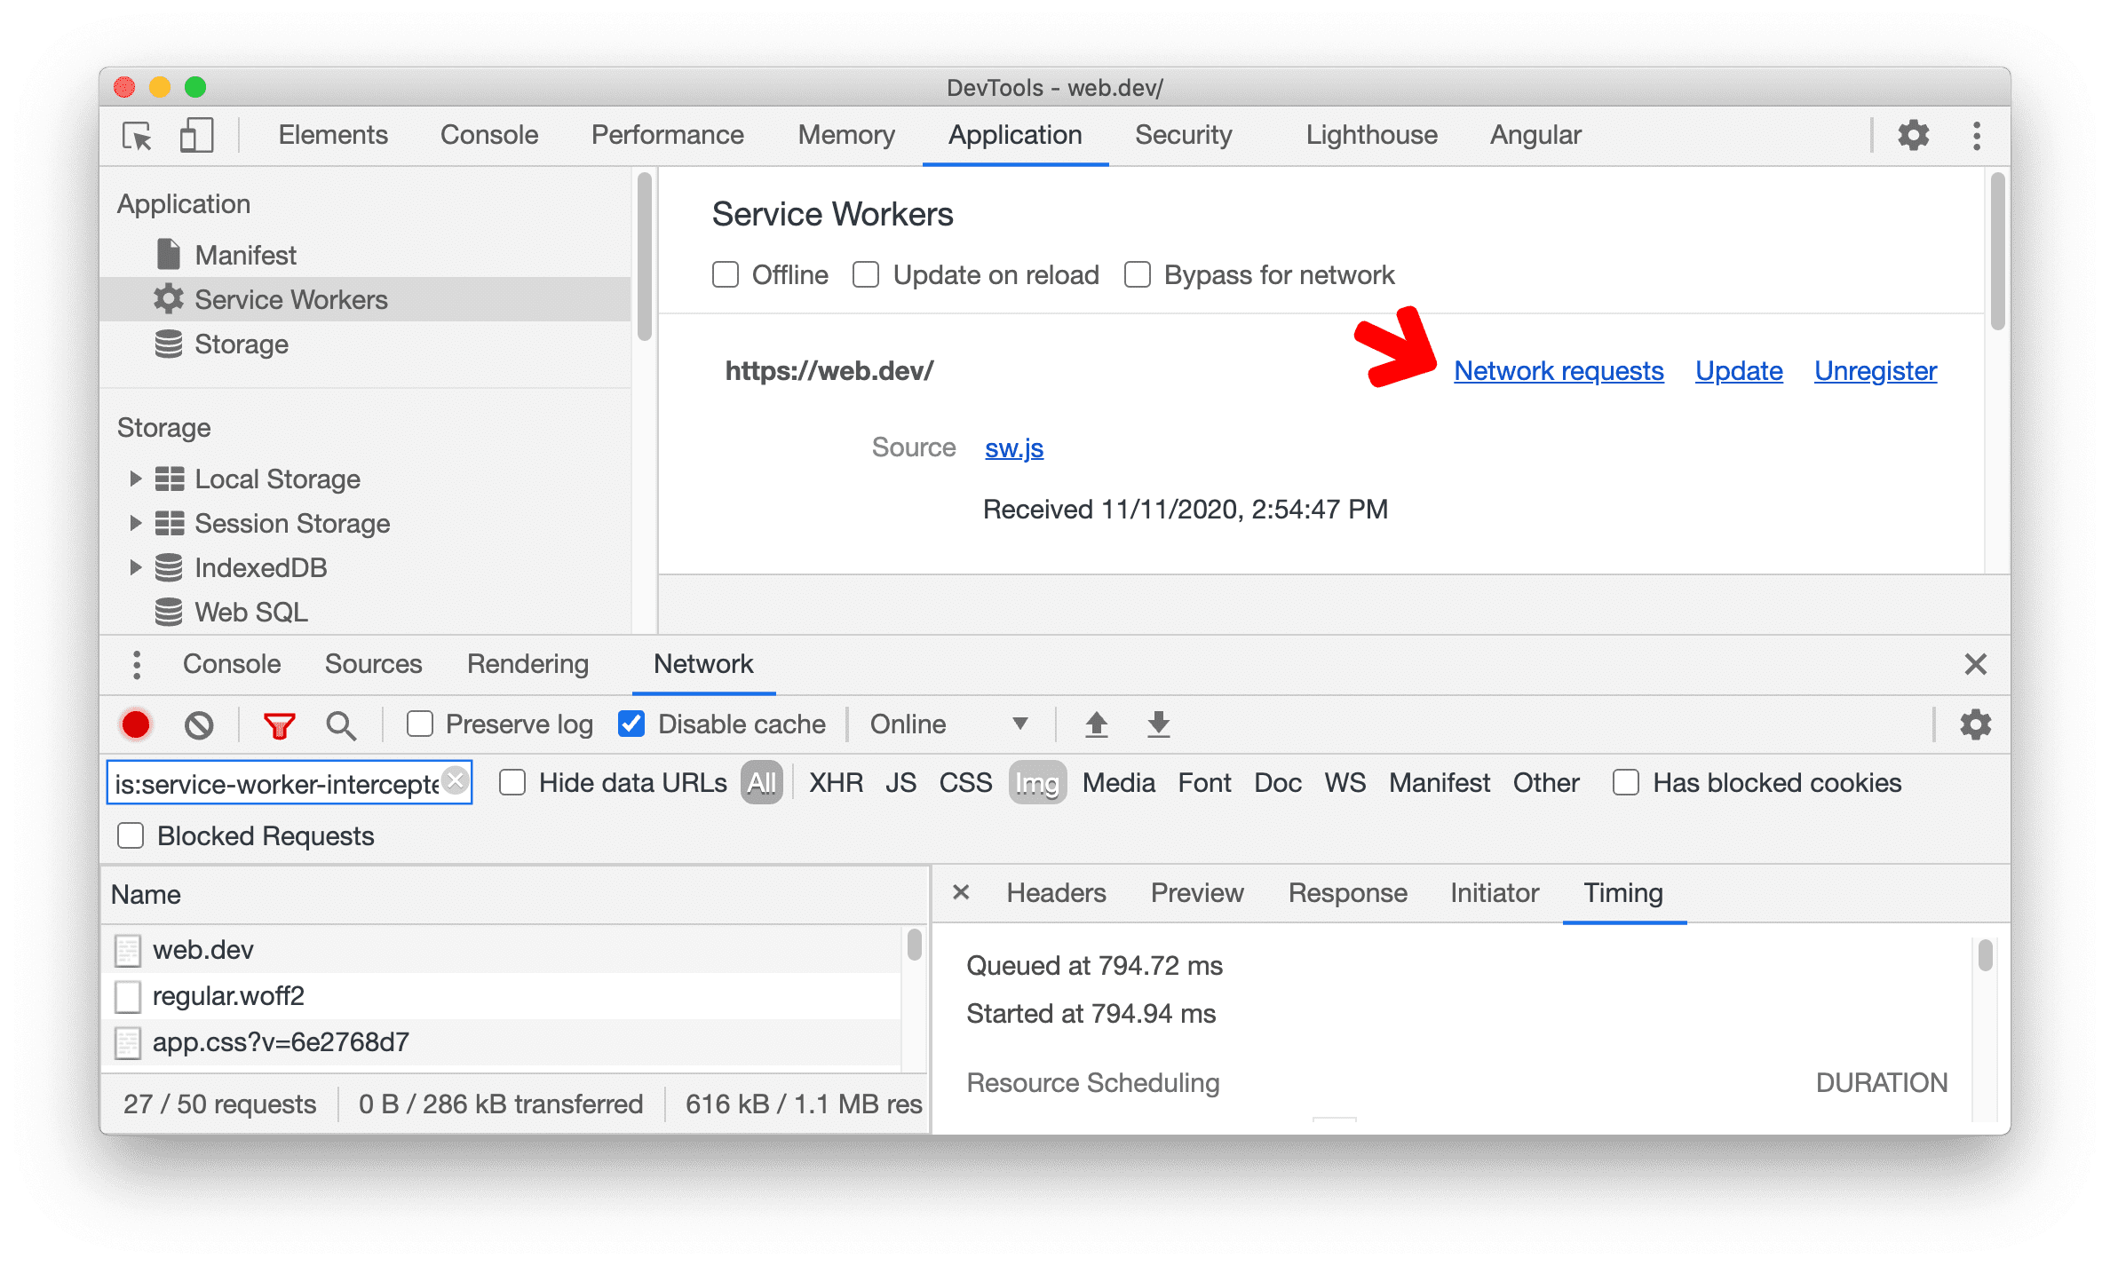Click the Network settings gear icon

tap(1974, 724)
